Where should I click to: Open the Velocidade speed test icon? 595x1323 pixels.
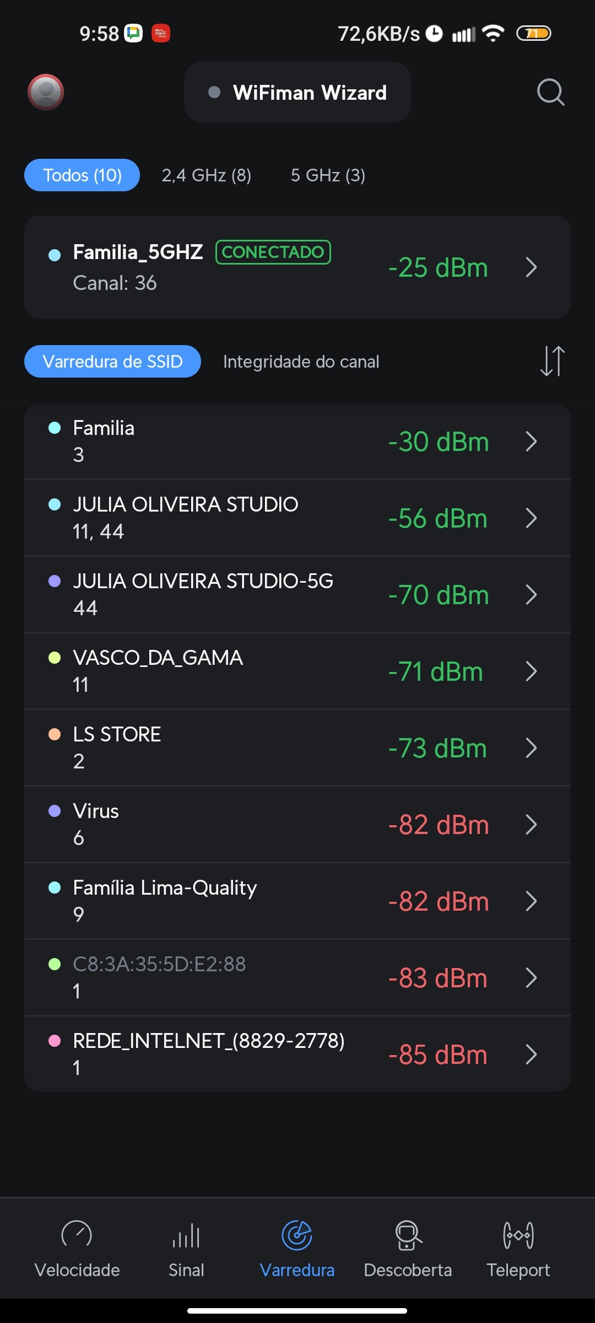point(77,1235)
